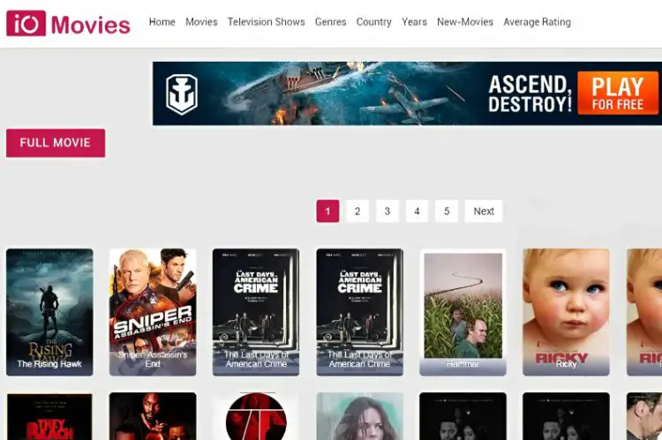Go to pagination page 3
Viewport: 662px width, 440px height.
[387, 211]
